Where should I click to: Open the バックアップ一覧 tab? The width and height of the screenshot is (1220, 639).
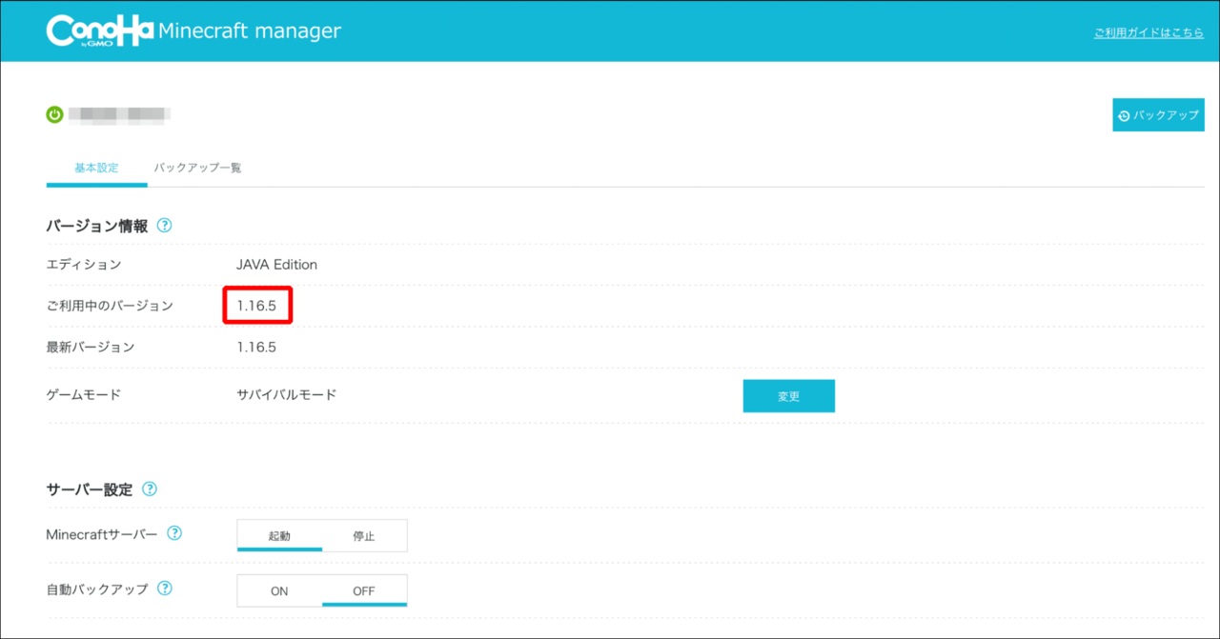(x=197, y=168)
